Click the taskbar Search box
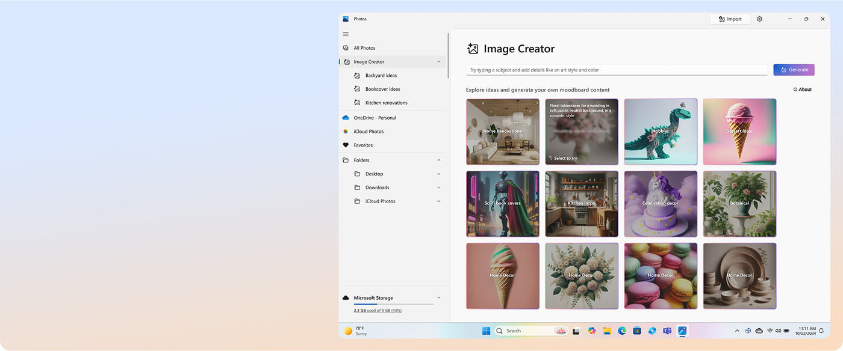Screen dimensions: 843x351 [531, 331]
